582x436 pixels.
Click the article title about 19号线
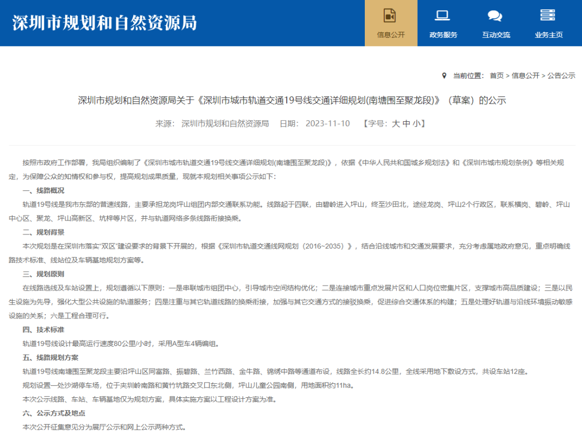[292, 101]
